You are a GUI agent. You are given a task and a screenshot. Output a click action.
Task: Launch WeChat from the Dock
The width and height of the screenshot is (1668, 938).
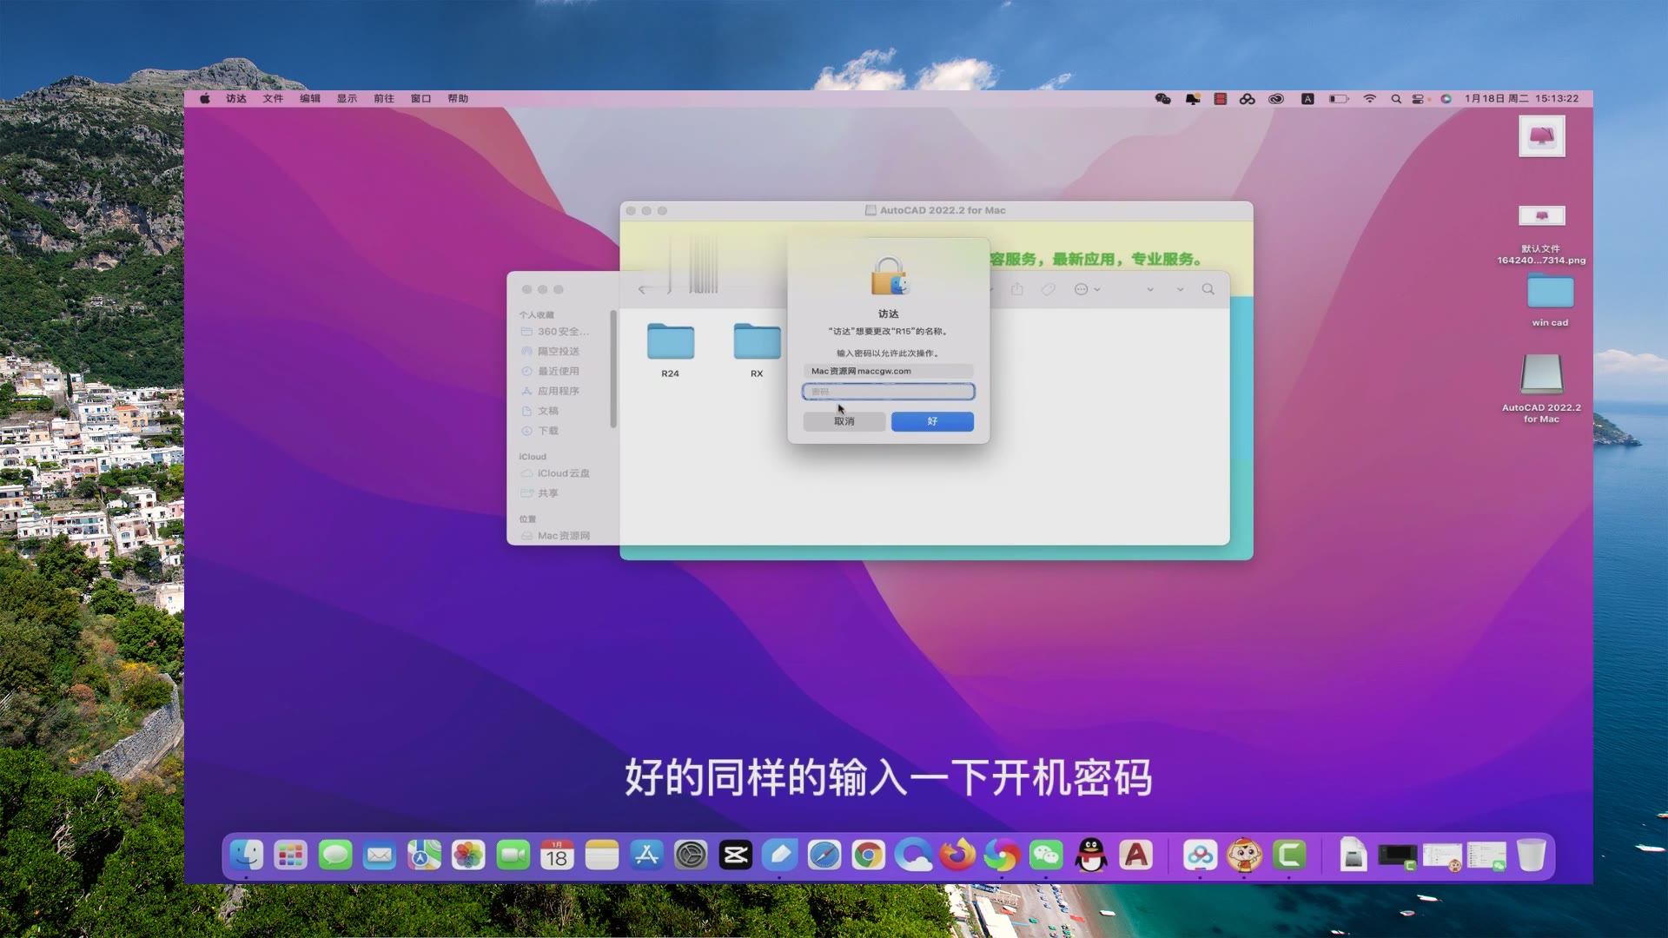coord(1046,856)
